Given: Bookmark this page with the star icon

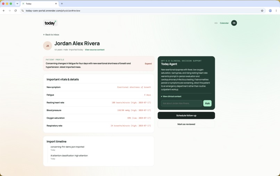Looking at the screenshot, I should coord(262,11).
